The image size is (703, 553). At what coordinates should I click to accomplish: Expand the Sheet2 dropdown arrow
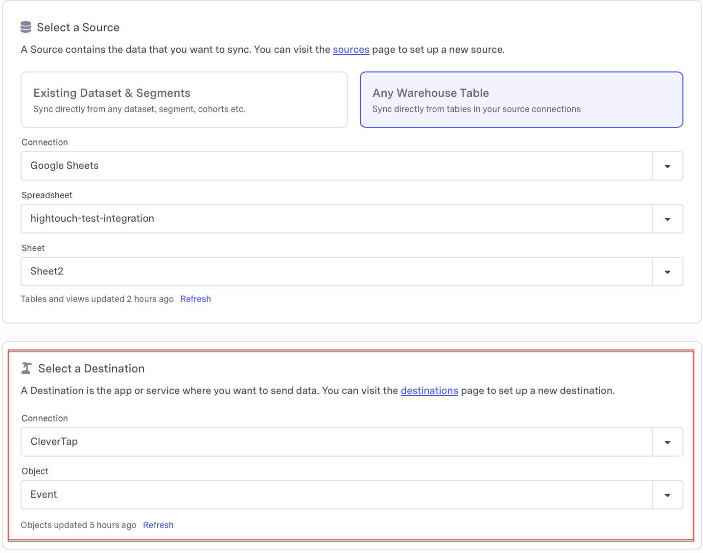tap(667, 272)
